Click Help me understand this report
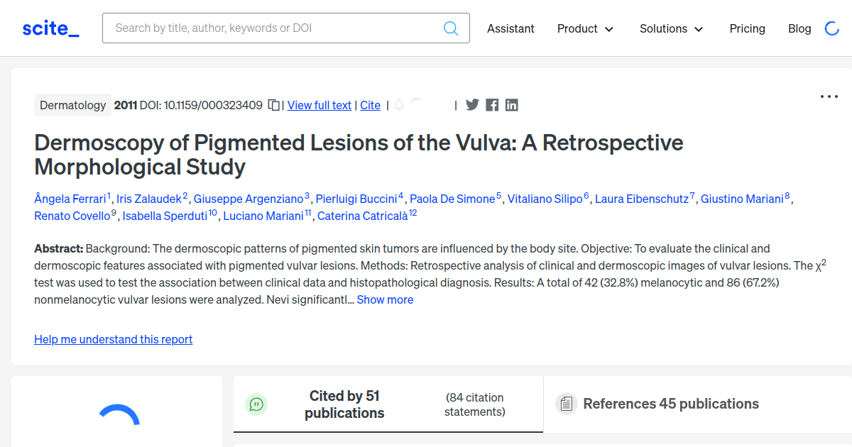The image size is (852, 447). (113, 339)
